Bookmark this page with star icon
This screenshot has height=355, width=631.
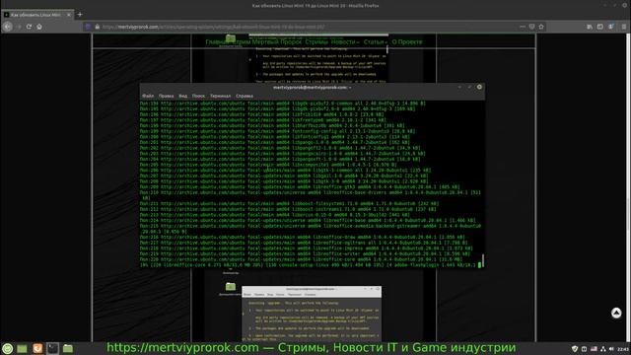click(x=541, y=27)
